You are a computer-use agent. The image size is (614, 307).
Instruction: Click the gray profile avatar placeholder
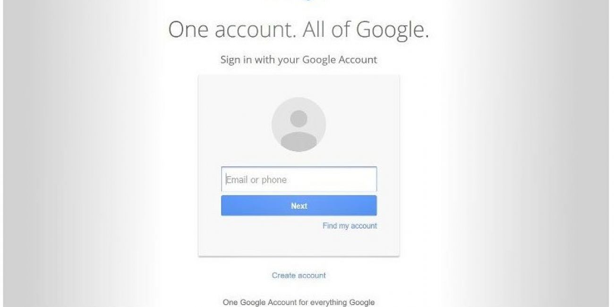(299, 125)
